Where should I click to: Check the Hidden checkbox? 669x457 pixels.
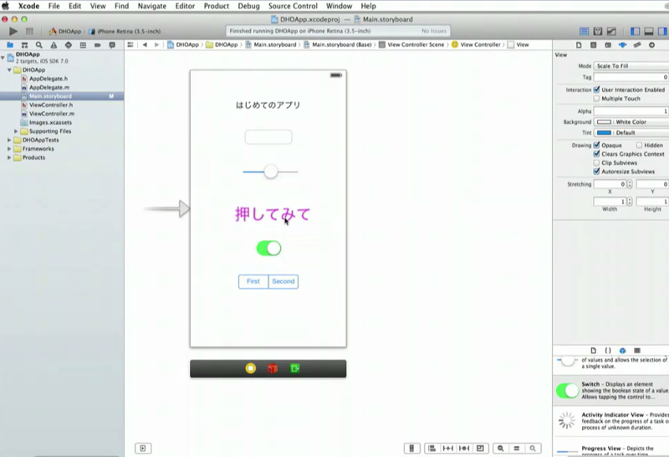(x=639, y=145)
